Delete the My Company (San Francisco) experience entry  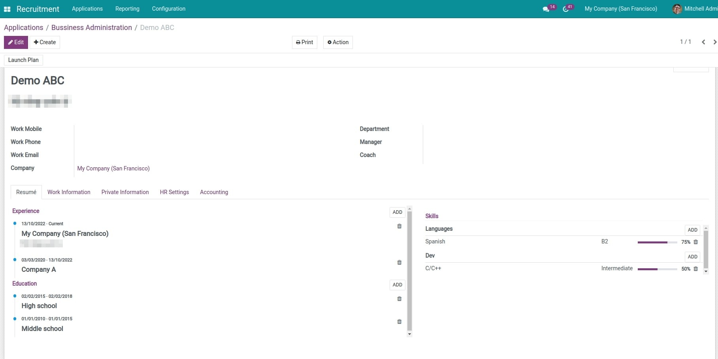point(399,226)
